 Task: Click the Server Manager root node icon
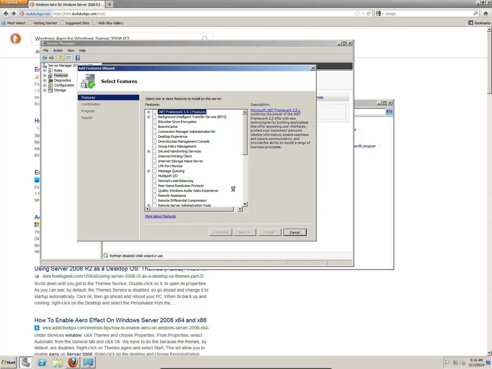[x=45, y=65]
